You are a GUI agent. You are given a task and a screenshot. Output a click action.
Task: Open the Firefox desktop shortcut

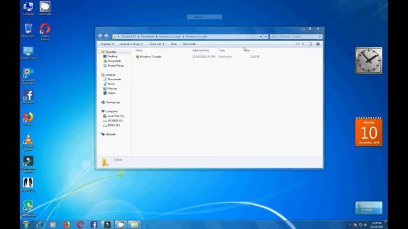pyautogui.click(x=28, y=119)
